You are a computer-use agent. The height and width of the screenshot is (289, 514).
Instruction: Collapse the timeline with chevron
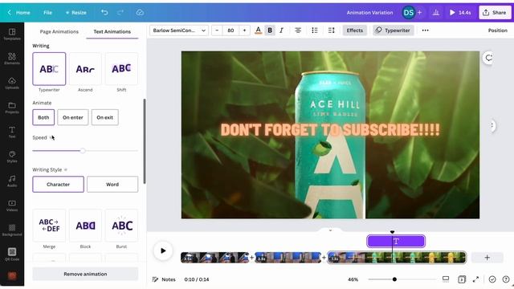pos(330,230)
